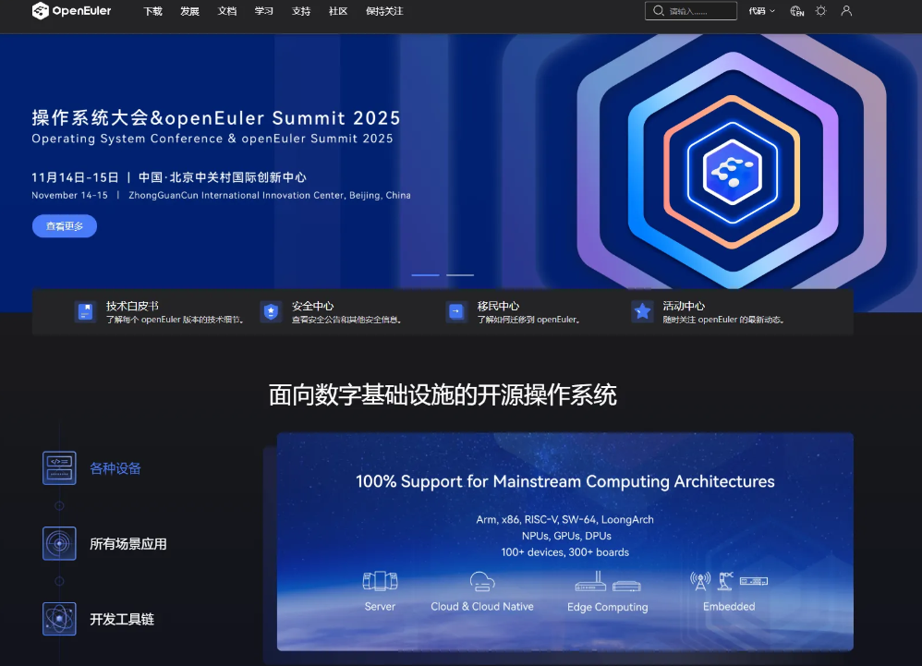
Task: Click the magnifier search icon
Action: pos(659,10)
